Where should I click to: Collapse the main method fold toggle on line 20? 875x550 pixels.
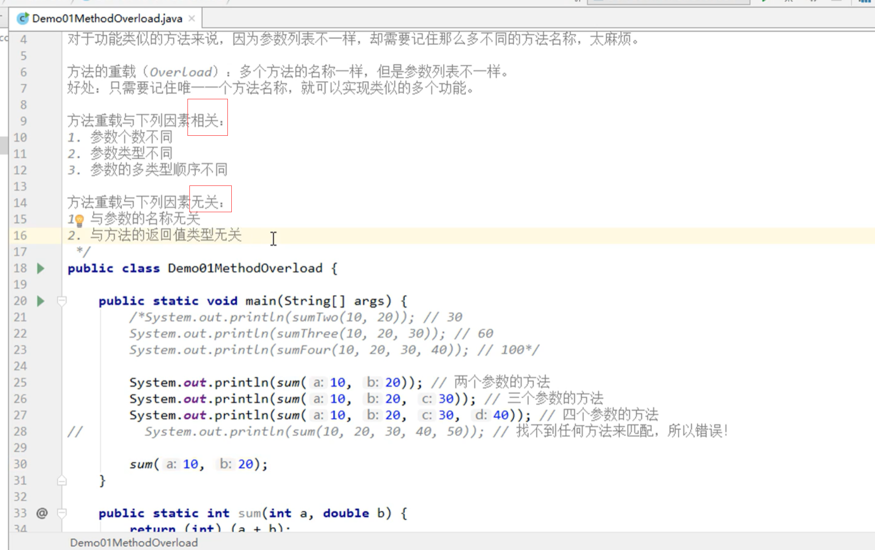click(x=62, y=301)
